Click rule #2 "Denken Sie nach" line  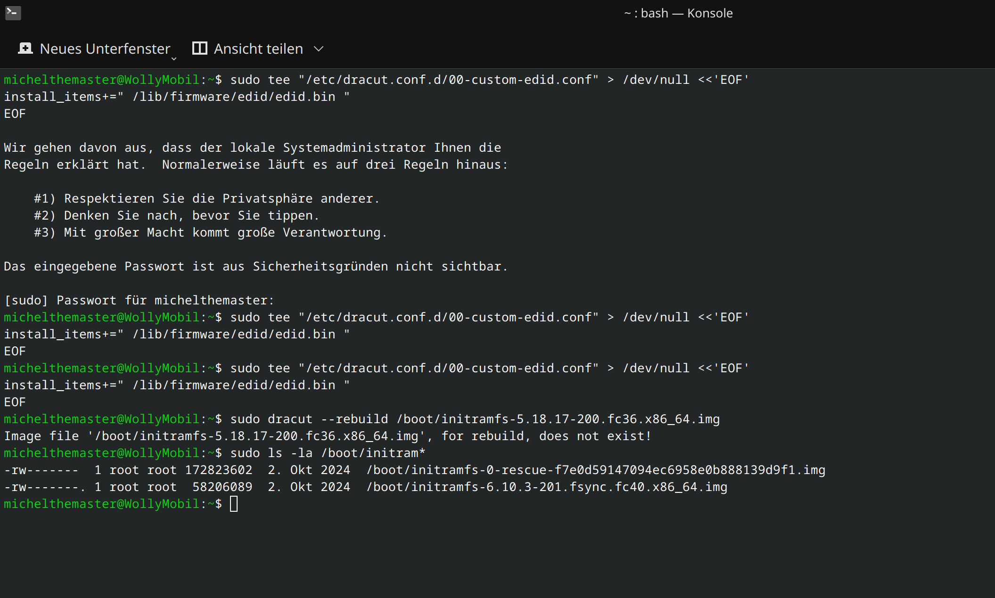[176, 215]
